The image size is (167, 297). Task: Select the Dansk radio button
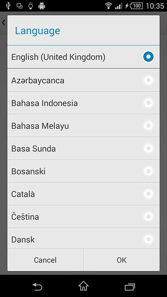pos(148,239)
